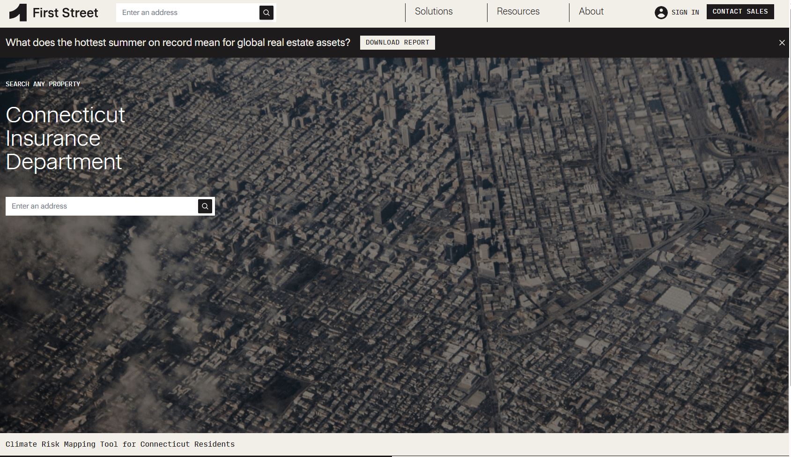This screenshot has height=457, width=791.
Task: Click the Contact Sales button
Action: (x=740, y=11)
